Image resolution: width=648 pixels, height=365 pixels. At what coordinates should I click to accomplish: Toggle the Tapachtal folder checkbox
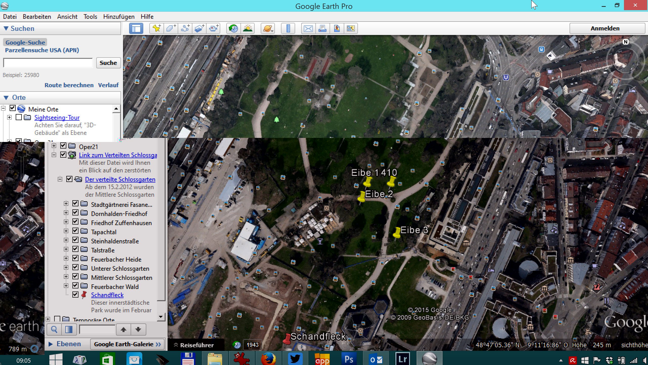[x=75, y=231]
